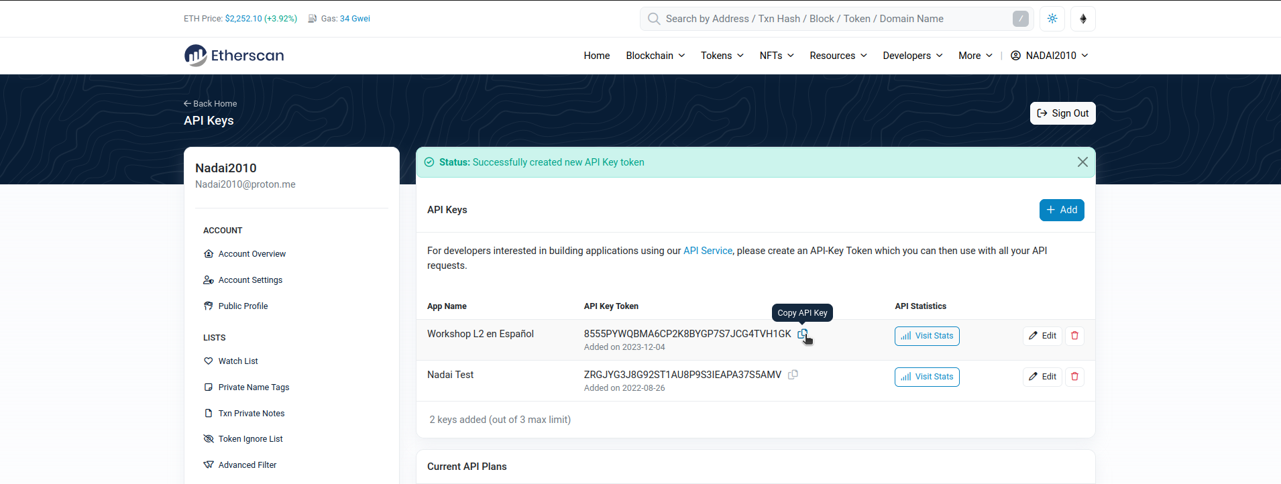
Task: Click the Current API Plans heading
Action: click(467, 467)
